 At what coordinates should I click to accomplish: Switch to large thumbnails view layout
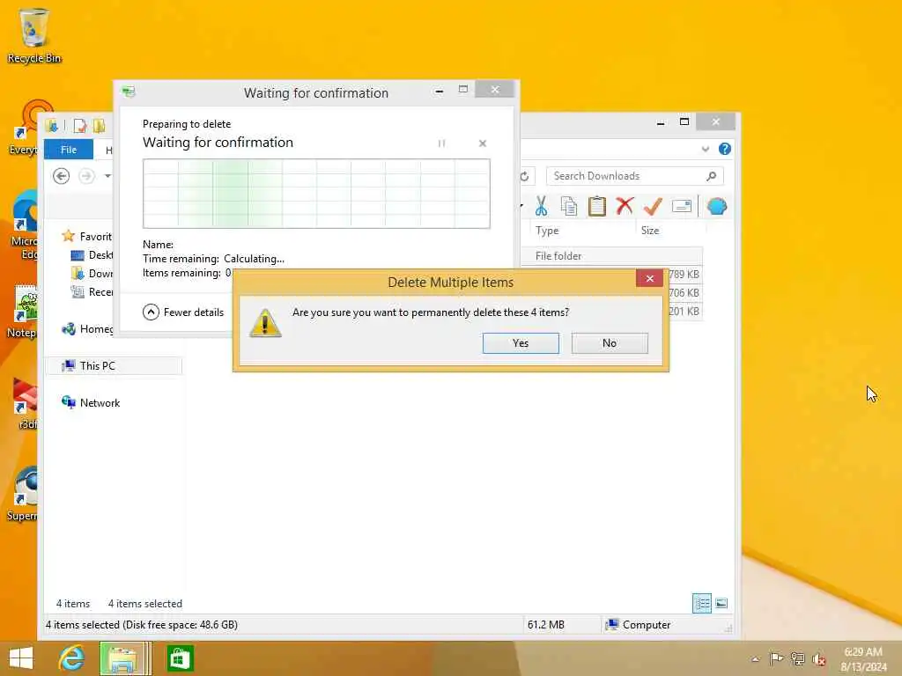(721, 603)
